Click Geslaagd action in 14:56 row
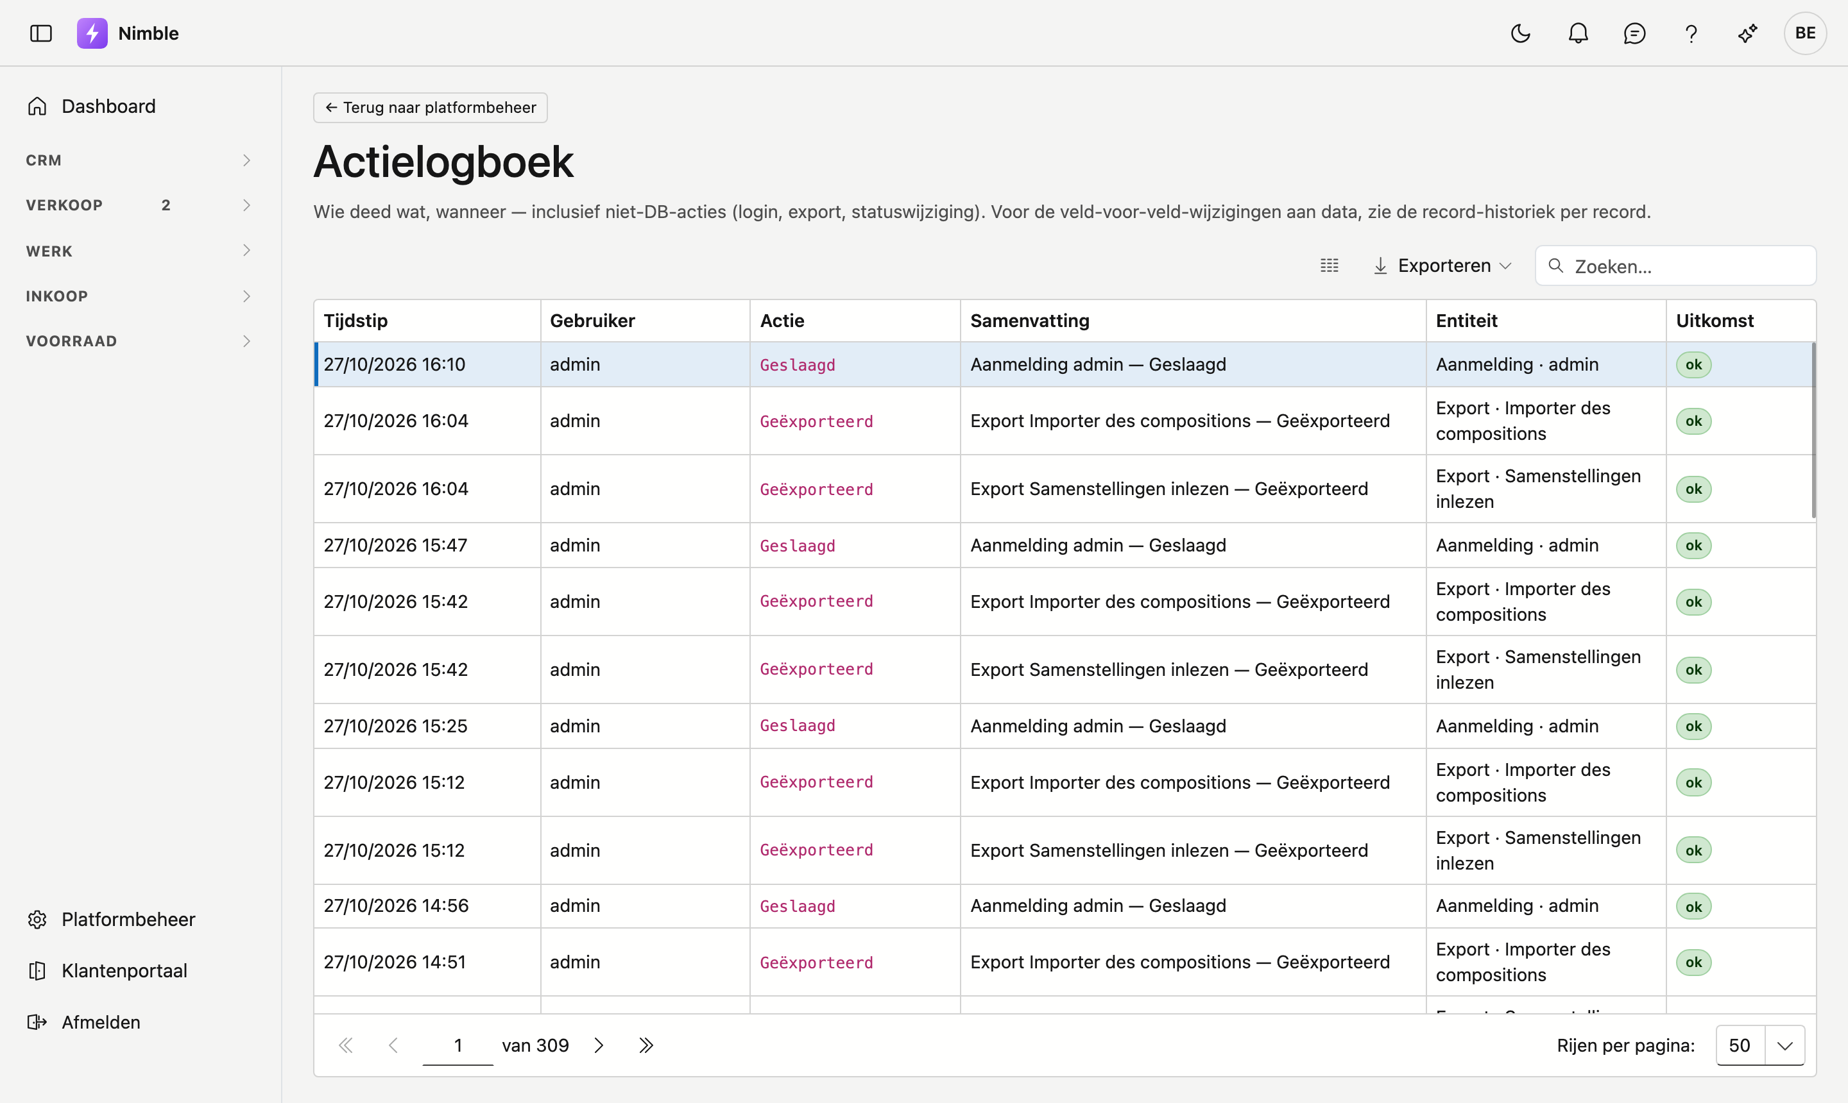1848x1103 pixels. 797,906
